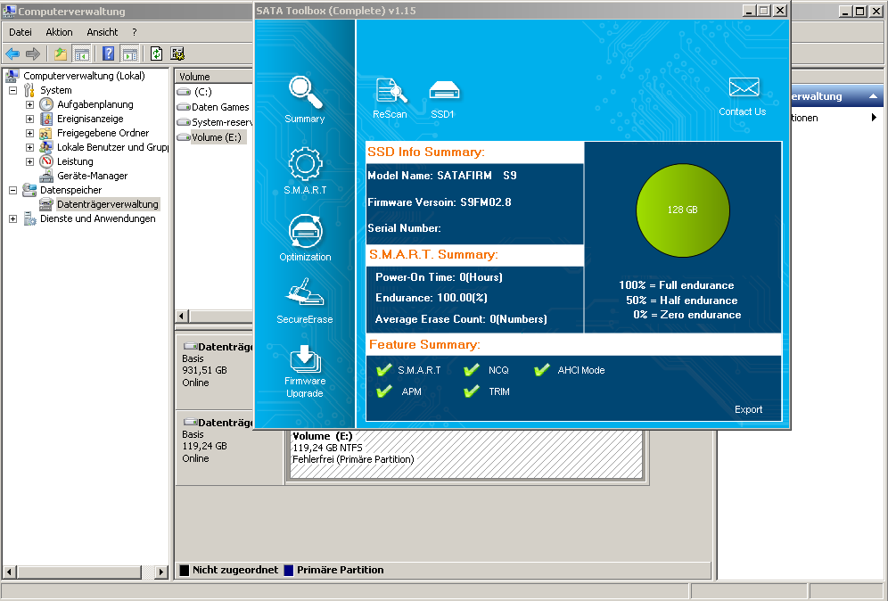Click the Model Name: SATAFIRM S9 text
Screen dimensions: 888x601
tap(441, 176)
